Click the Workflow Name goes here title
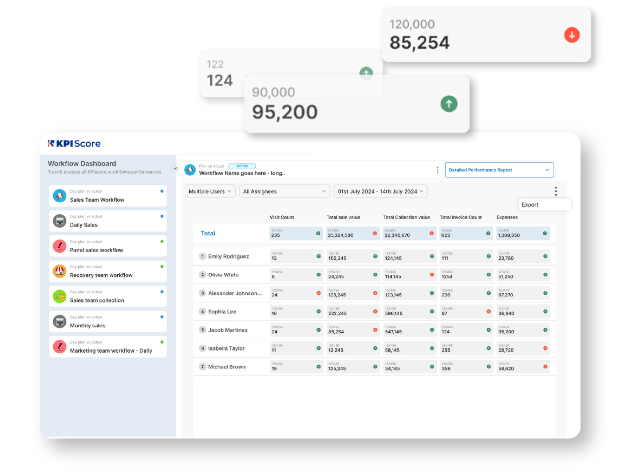 [242, 173]
